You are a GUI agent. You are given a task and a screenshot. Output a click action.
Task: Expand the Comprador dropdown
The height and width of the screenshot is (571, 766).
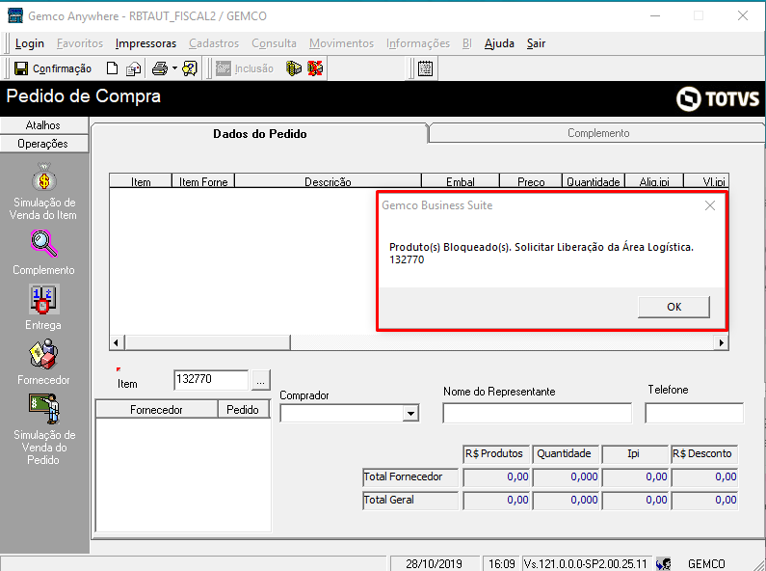tap(410, 414)
